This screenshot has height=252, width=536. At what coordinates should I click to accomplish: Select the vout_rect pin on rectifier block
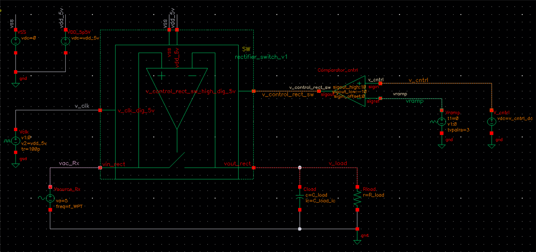[x=253, y=168]
